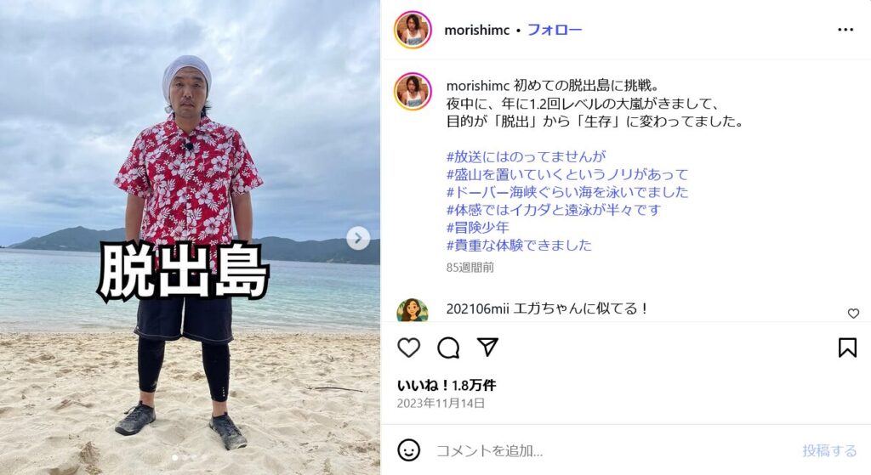Open more options three-dot menu
This screenshot has height=475, width=871.
point(845,30)
